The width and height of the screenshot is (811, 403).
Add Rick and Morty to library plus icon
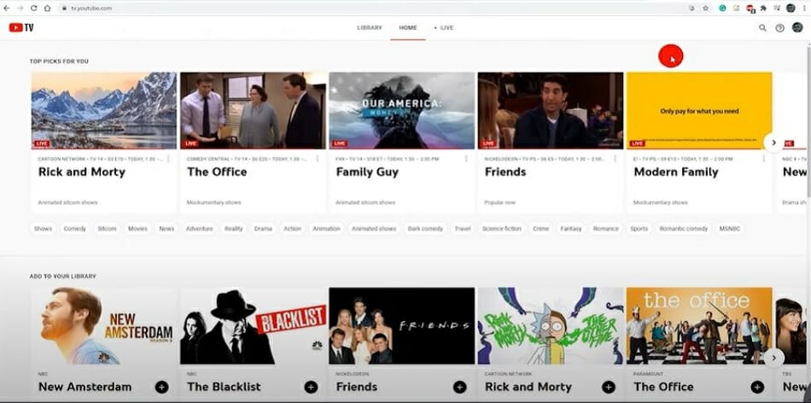point(609,387)
